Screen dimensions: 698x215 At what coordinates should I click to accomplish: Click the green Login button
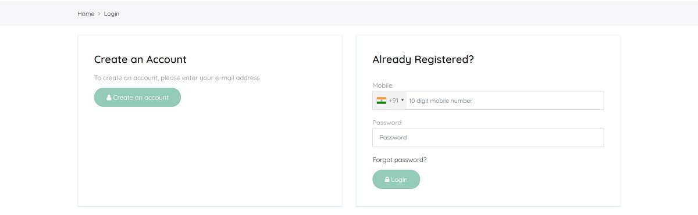396,180
